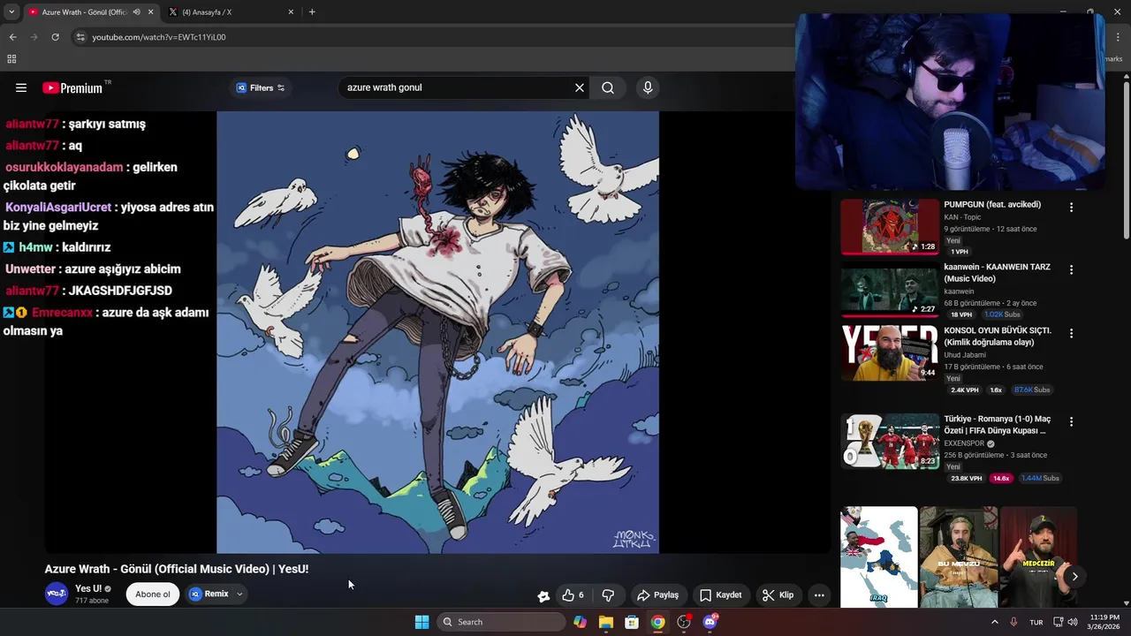The image size is (1131, 636).
Task: Open the tab search dropdown in Chrome's top-left
Action: pos(11,12)
